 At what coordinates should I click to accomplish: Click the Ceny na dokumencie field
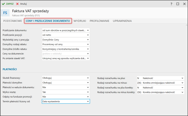click(66, 54)
